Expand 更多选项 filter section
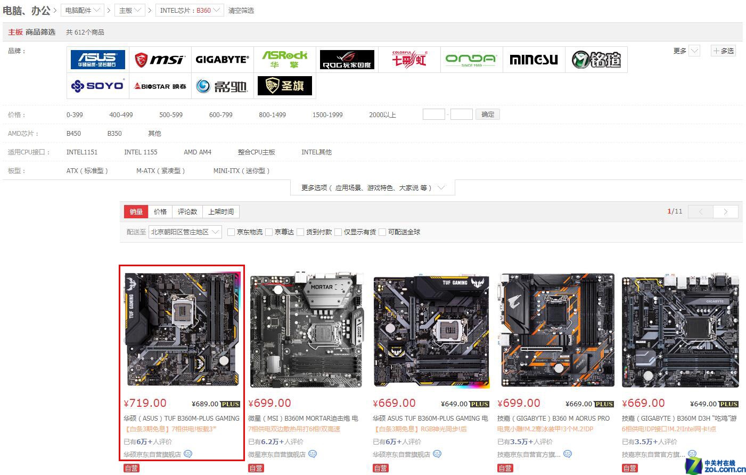This screenshot has height=475, width=746. click(x=373, y=188)
